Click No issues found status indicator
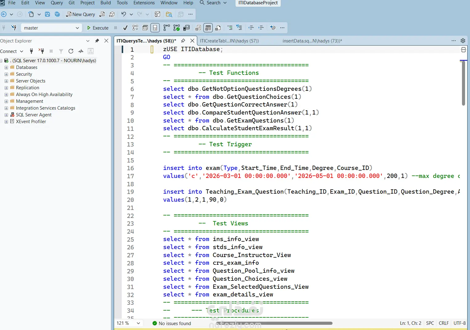The image size is (470, 330). tap(172, 323)
